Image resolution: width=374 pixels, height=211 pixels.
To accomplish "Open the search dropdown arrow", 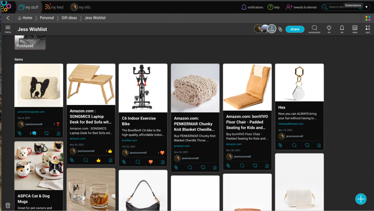I will pos(367,7).
